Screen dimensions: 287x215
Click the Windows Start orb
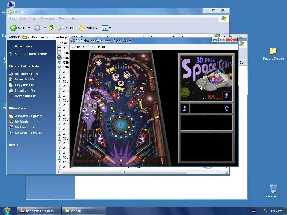click(x=7, y=211)
